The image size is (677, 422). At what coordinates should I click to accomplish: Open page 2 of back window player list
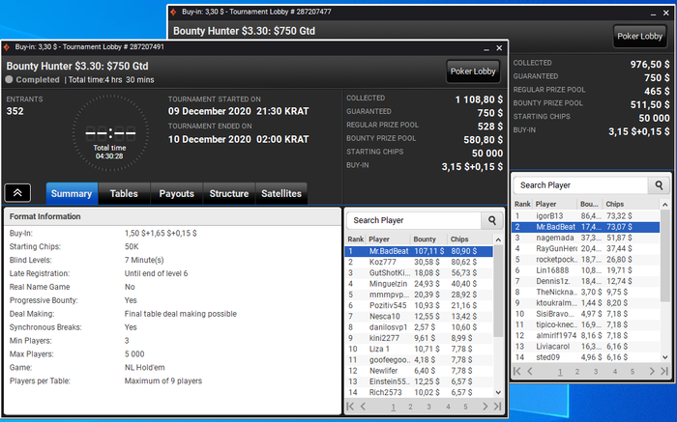pos(576,371)
